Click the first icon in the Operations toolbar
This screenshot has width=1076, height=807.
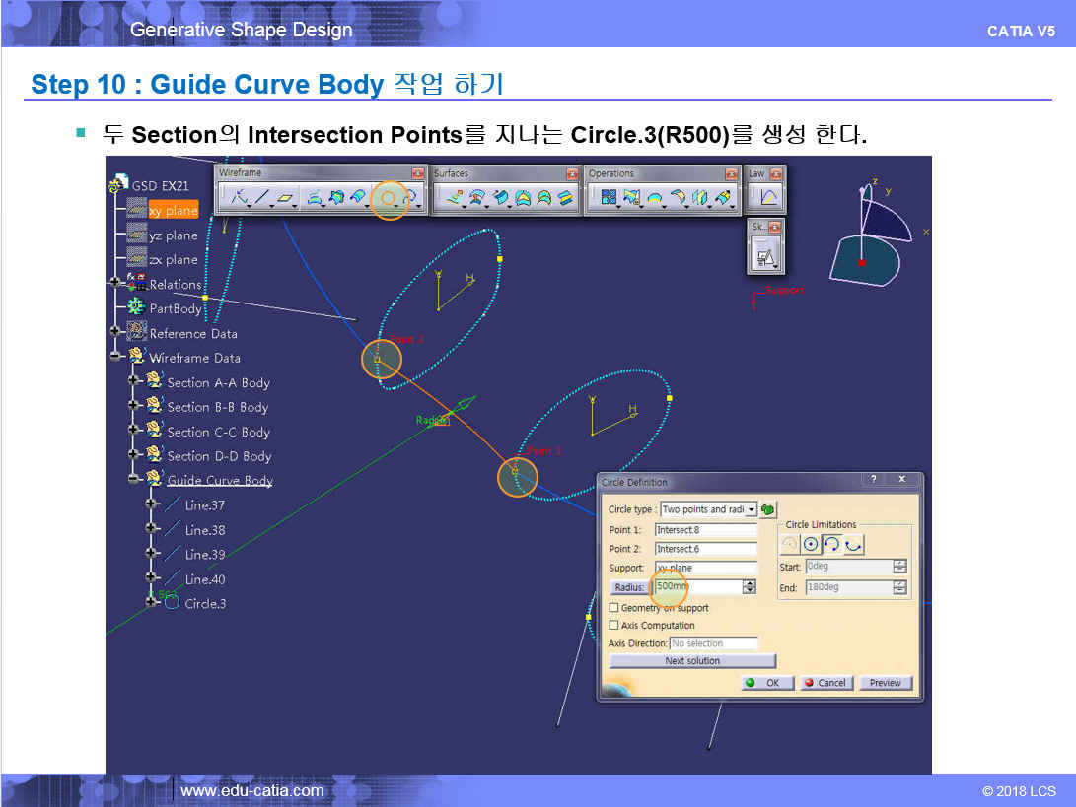point(609,198)
